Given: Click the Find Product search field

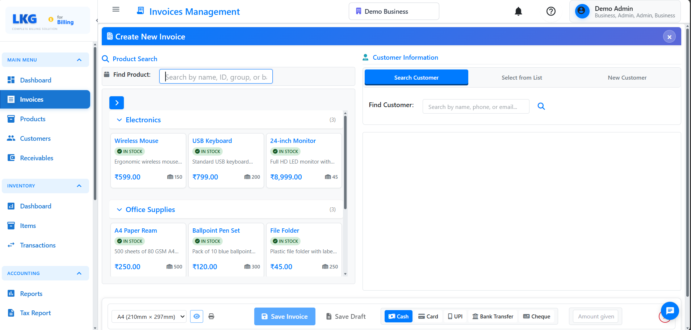Looking at the screenshot, I should [x=216, y=76].
